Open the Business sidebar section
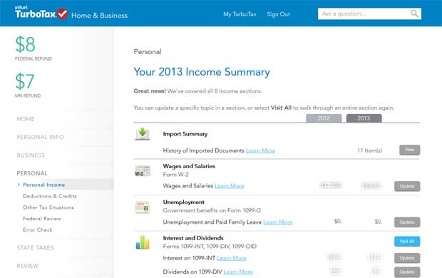Viewport: 442px width, 278px height. pos(31,155)
